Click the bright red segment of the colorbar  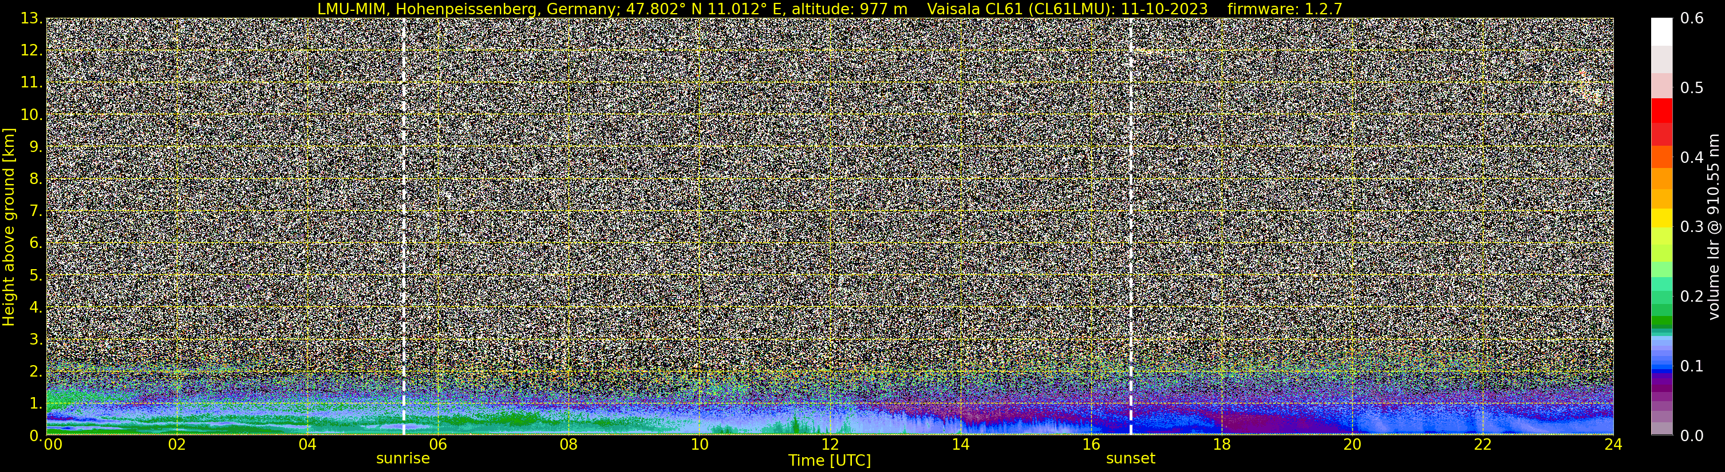tap(1661, 110)
